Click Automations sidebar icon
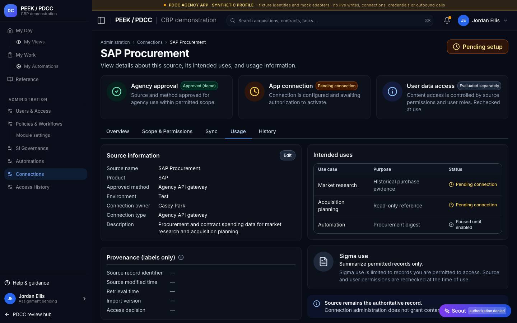Screen dimensions: 517x323 [x=10, y=161]
